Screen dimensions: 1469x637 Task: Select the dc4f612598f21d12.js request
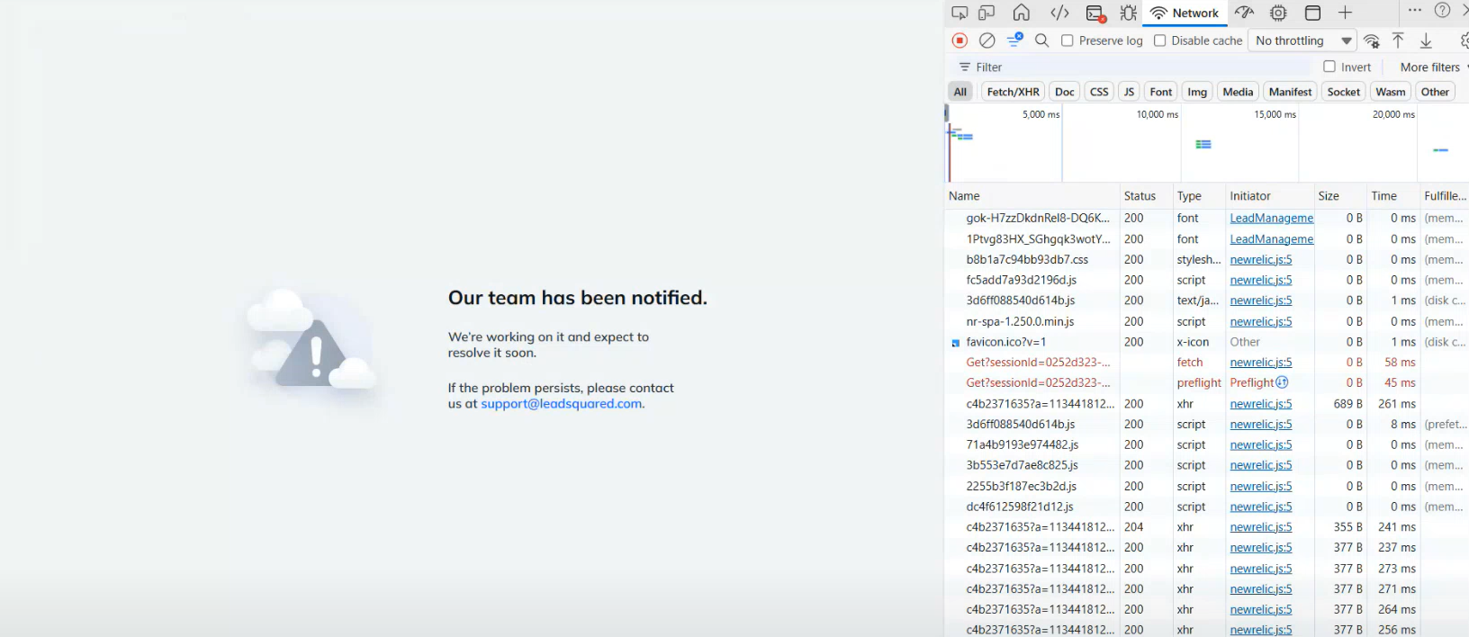point(1020,507)
